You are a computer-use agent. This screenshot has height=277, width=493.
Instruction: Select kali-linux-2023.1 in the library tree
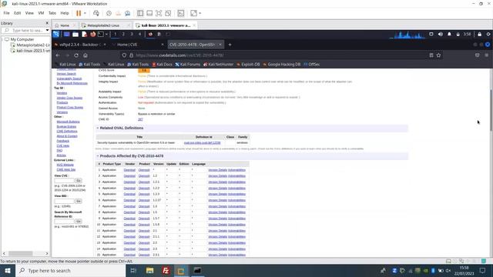tap(33, 51)
